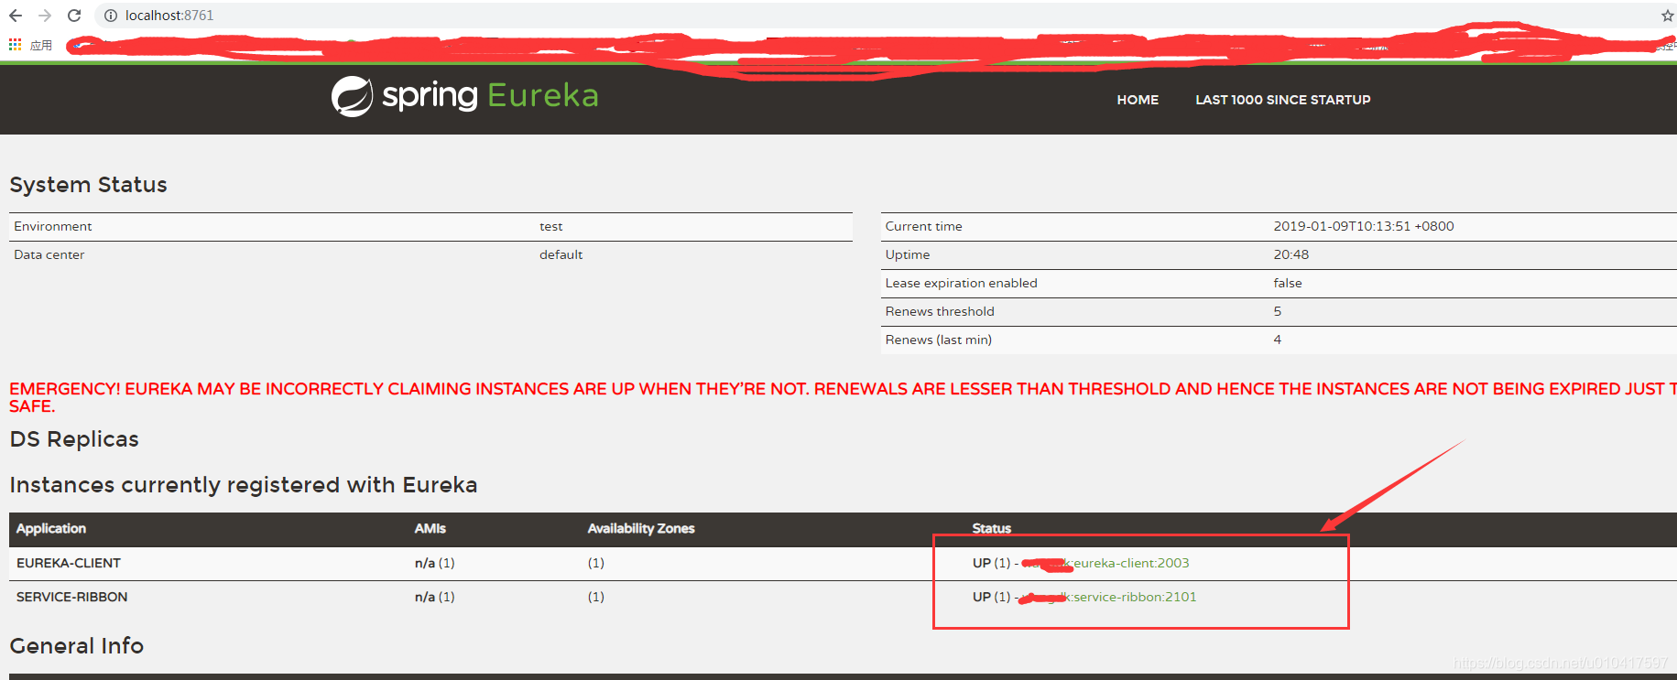Click the Renews threshold label
1677x680 pixels.
(940, 311)
